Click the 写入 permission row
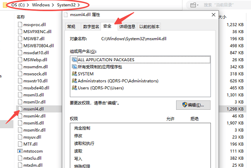This screenshot has width=251, height=168. (141, 159)
